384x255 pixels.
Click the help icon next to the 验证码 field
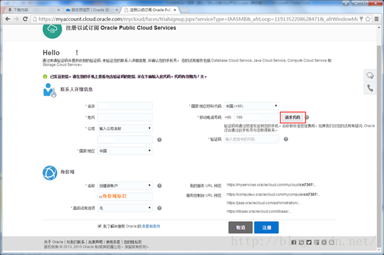click(286, 139)
